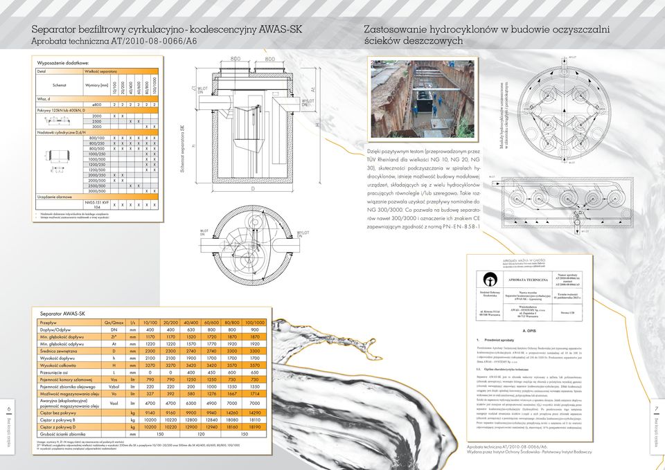
Task: Click the paragraph beginning "Dzięki pozytywnym testom"
Action: pos(423,188)
